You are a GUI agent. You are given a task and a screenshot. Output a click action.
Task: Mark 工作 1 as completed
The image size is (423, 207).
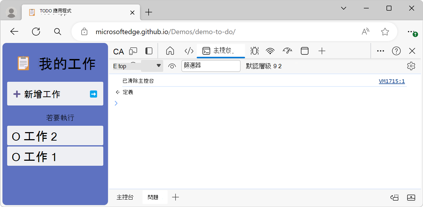coord(16,156)
